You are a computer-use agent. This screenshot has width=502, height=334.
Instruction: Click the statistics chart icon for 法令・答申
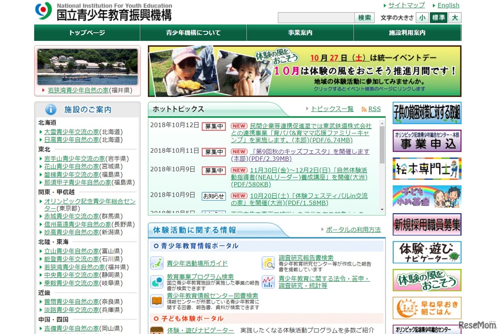point(268,282)
